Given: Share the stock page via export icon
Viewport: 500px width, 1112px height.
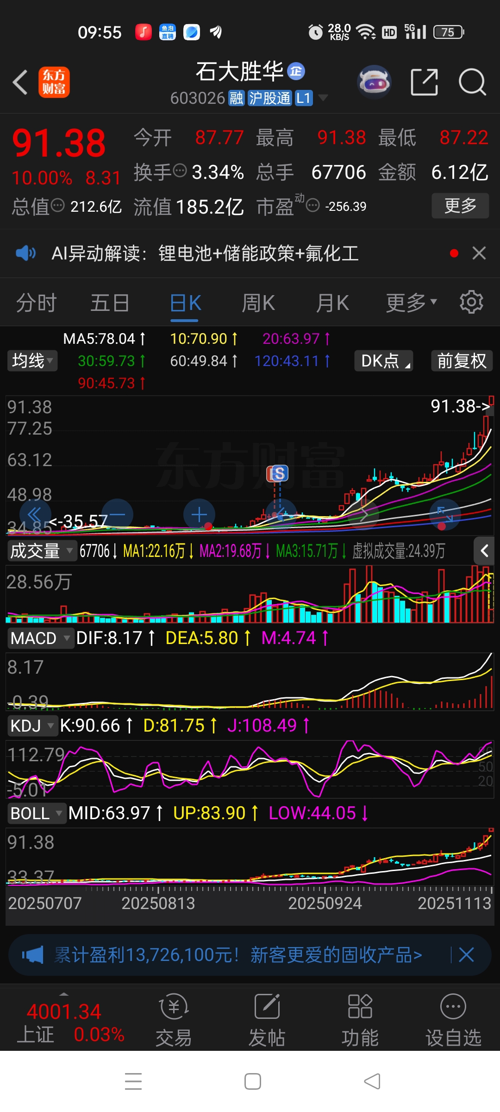Looking at the screenshot, I should pos(424,82).
